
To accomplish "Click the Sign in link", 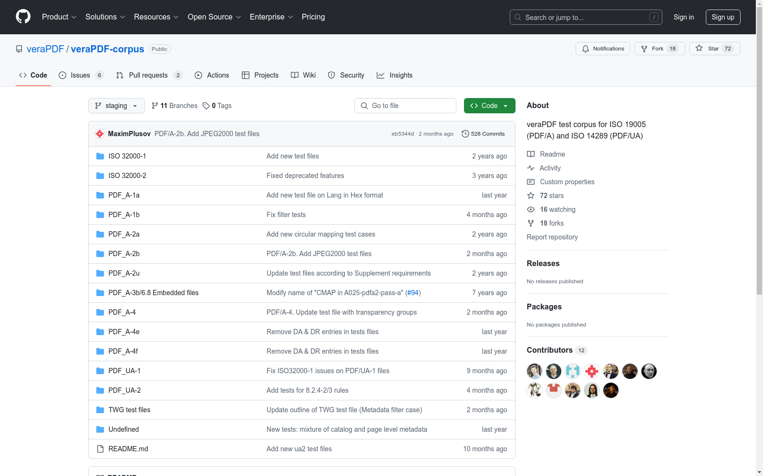I will (x=684, y=17).
